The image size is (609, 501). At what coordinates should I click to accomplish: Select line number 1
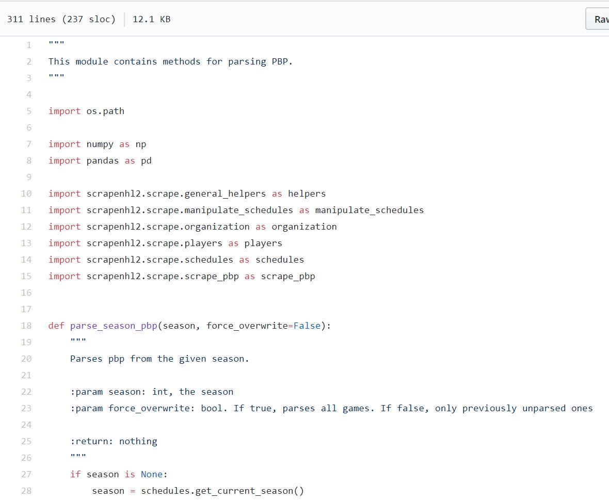(28, 44)
